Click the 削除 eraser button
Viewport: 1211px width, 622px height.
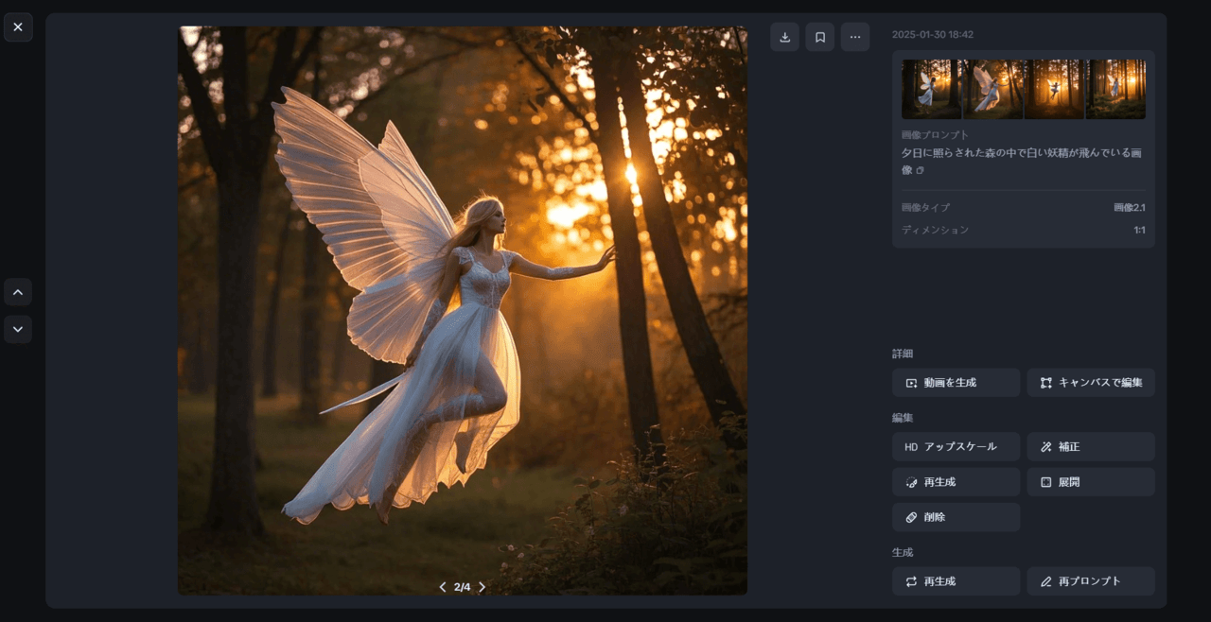click(956, 517)
